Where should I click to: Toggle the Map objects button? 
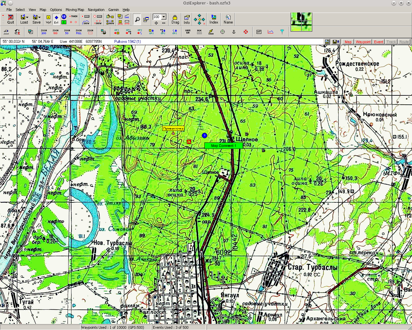coord(348,42)
